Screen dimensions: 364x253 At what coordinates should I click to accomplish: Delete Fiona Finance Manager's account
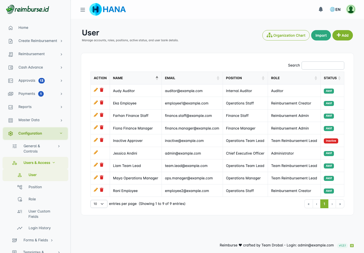point(102,127)
